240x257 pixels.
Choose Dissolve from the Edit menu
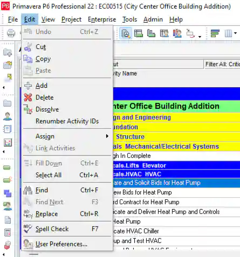pyautogui.click(x=67, y=109)
